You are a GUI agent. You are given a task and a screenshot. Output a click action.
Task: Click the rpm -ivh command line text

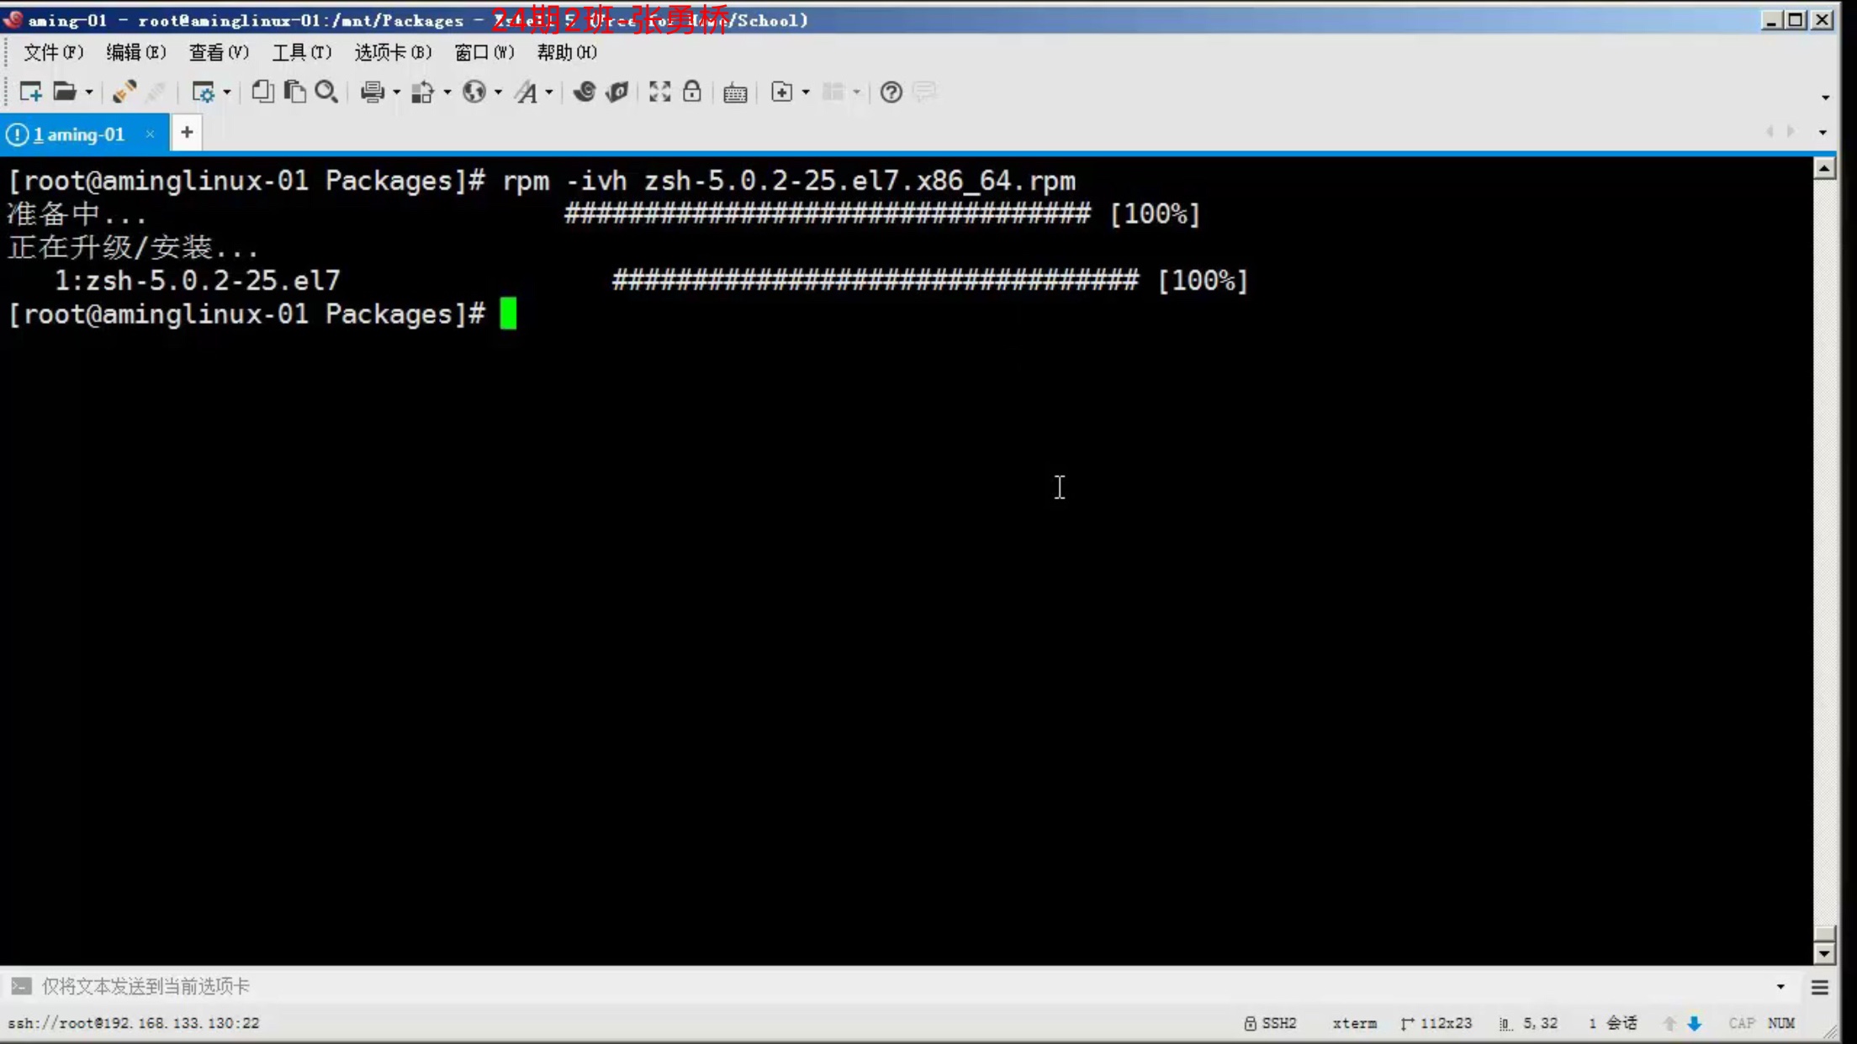click(789, 181)
